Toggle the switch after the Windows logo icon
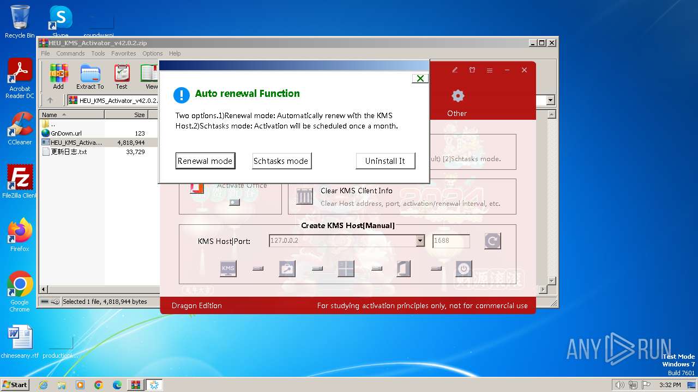This screenshot has height=392, width=698. [376, 268]
